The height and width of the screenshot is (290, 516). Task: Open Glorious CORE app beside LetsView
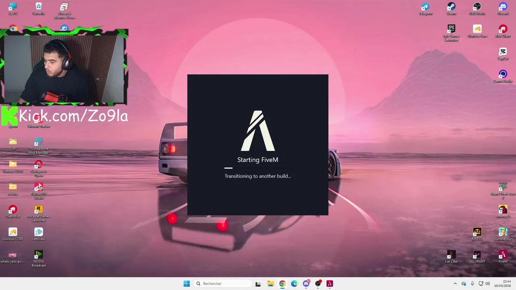[13, 234]
